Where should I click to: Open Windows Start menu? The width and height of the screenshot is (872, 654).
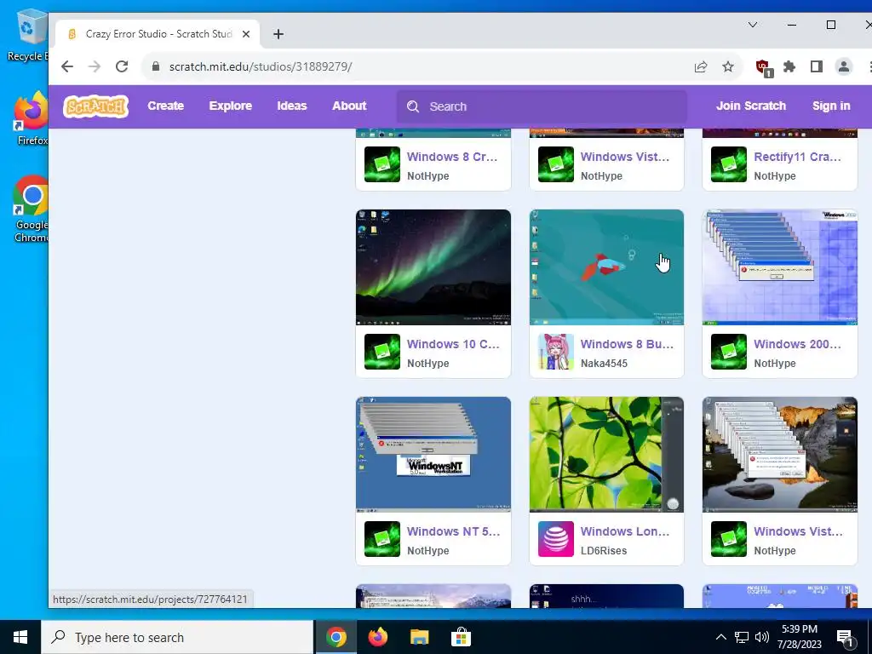[x=20, y=637]
